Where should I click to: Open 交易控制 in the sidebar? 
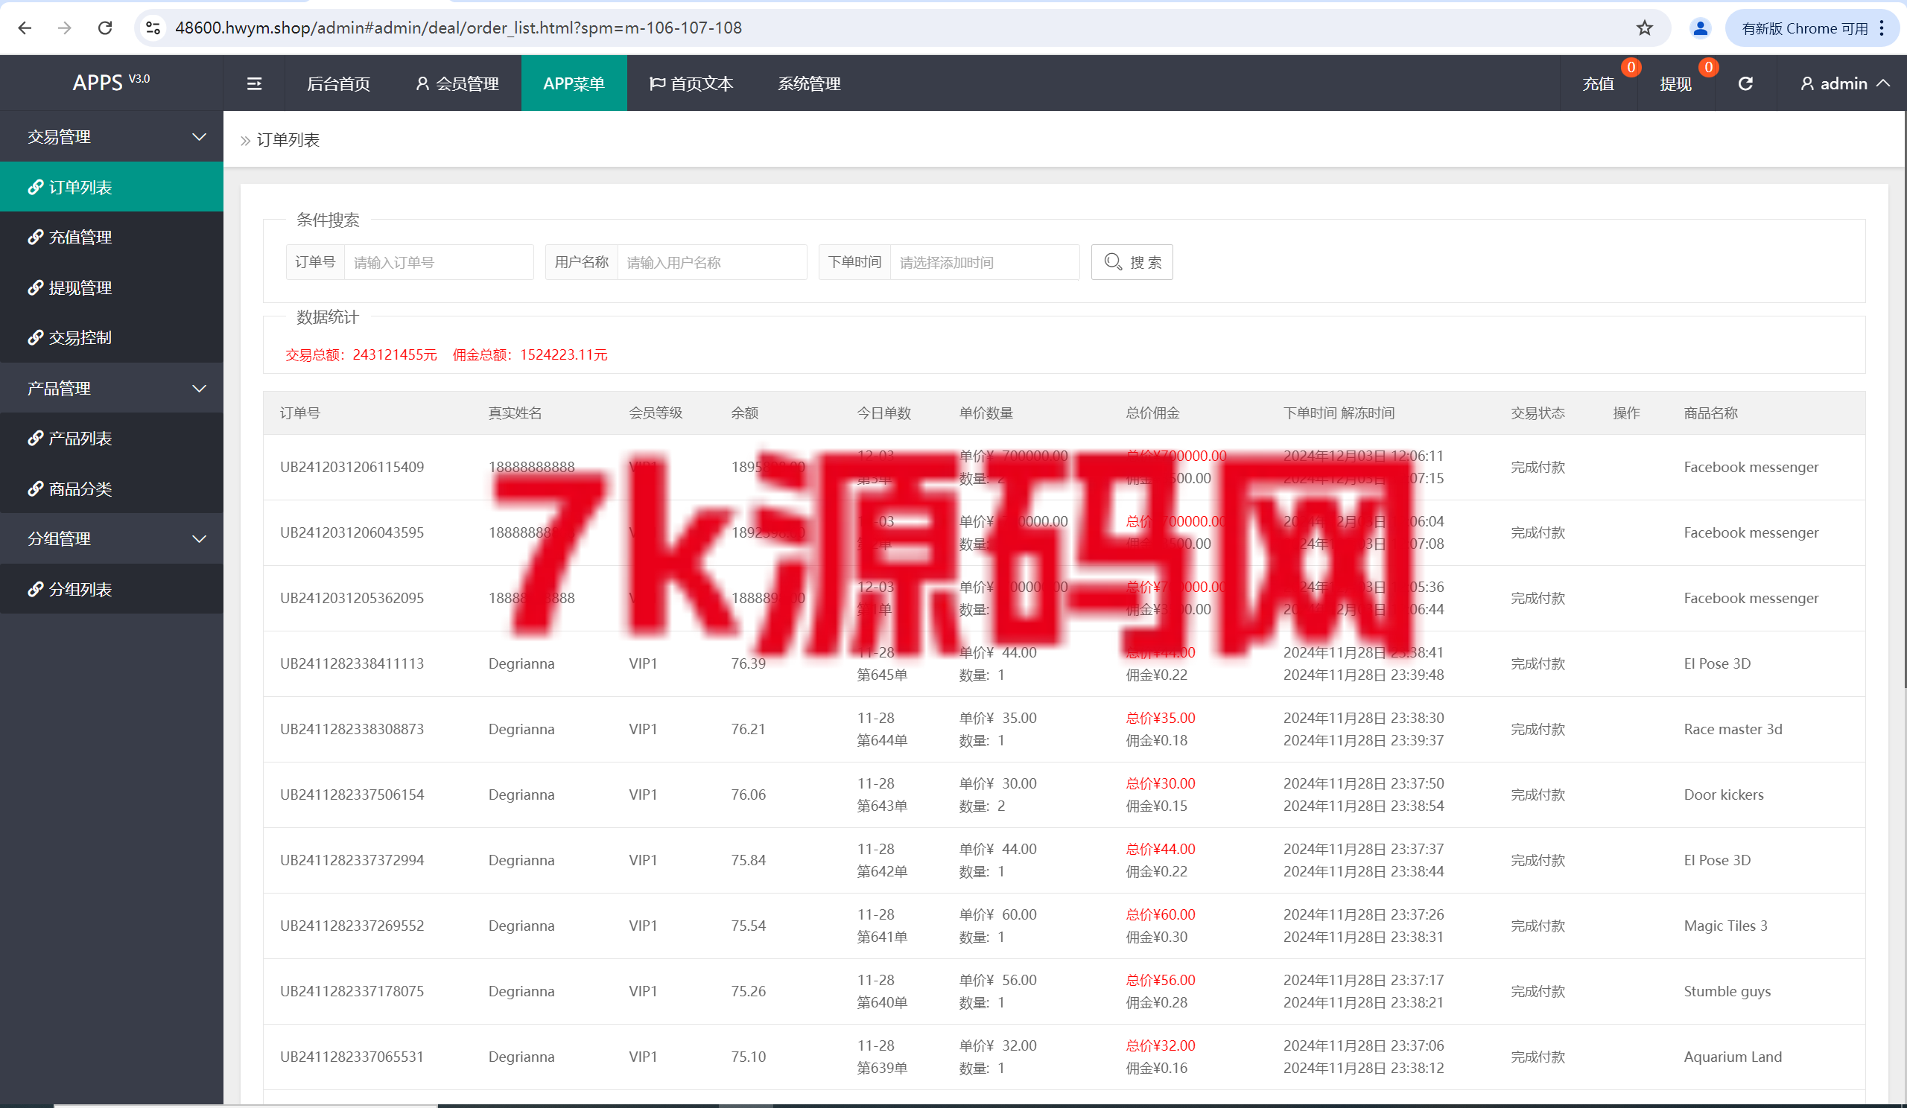[x=111, y=337]
